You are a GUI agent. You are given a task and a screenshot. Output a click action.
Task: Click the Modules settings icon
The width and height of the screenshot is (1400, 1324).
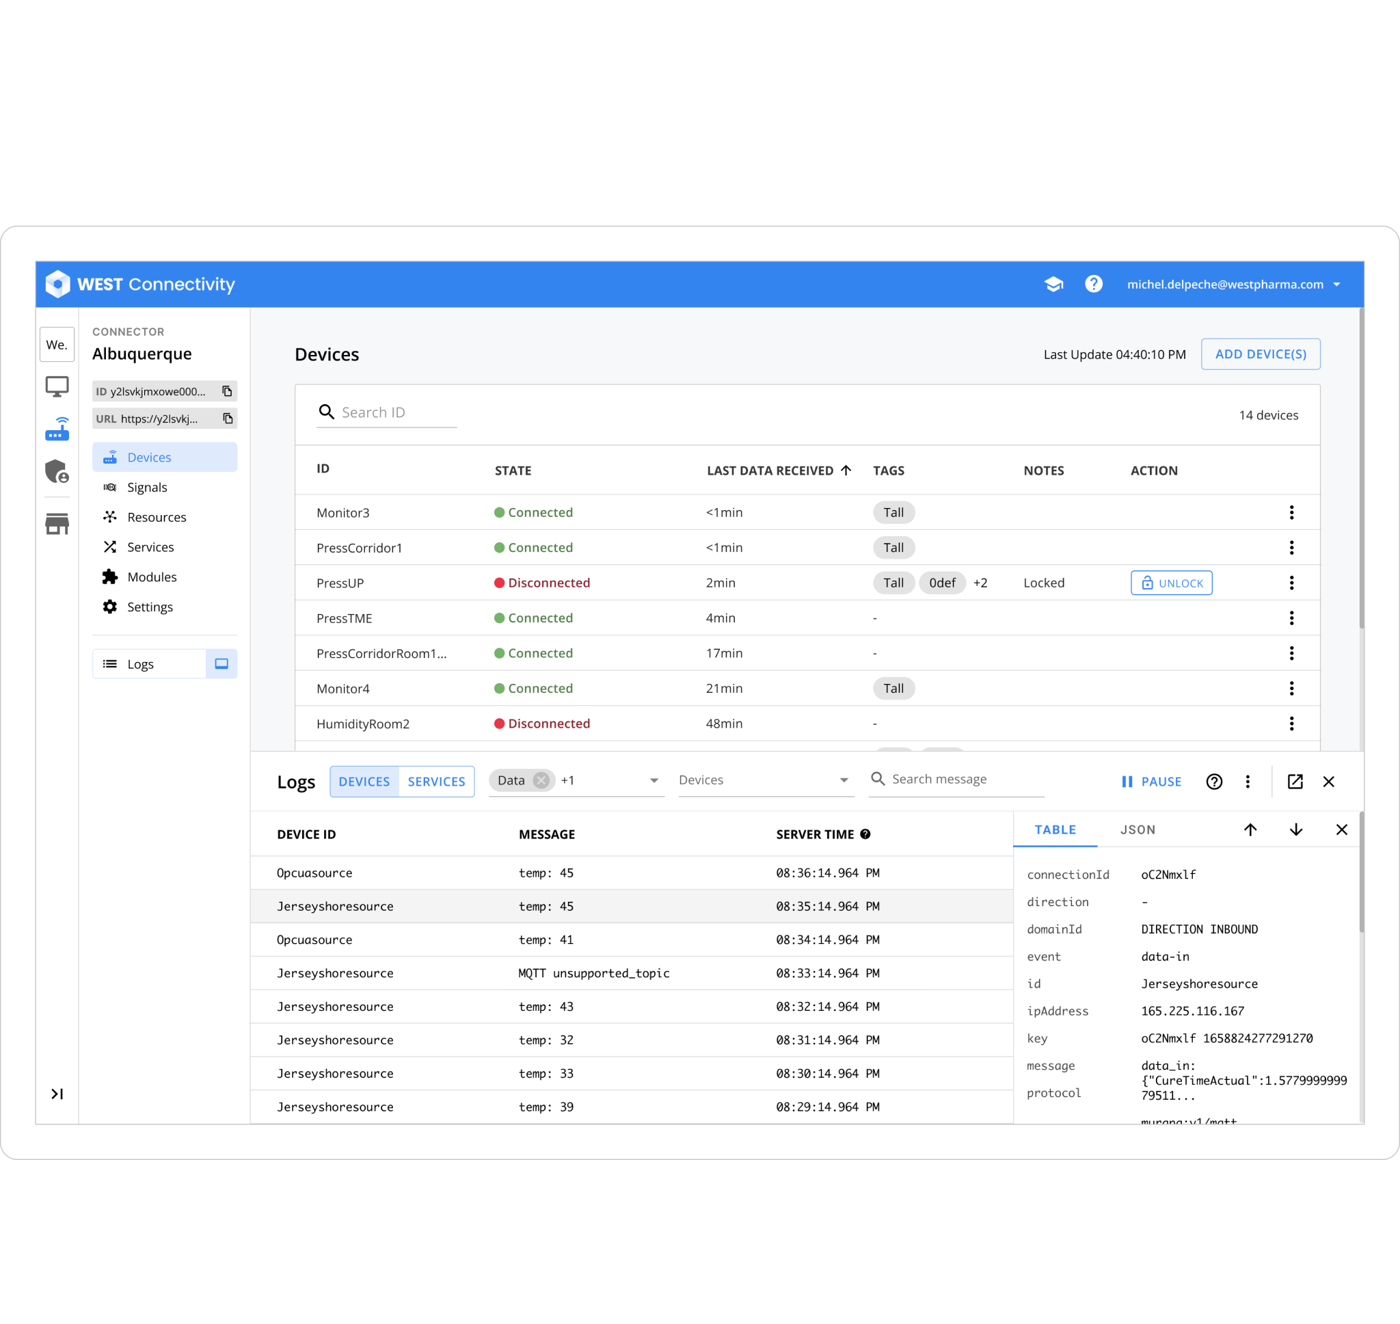[x=111, y=576]
